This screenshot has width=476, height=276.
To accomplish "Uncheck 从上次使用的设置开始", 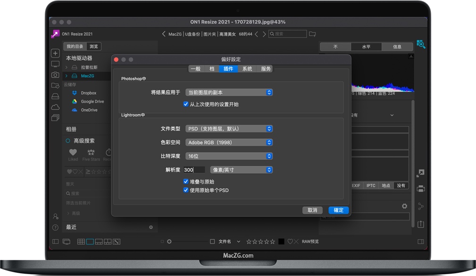I will (x=185, y=105).
